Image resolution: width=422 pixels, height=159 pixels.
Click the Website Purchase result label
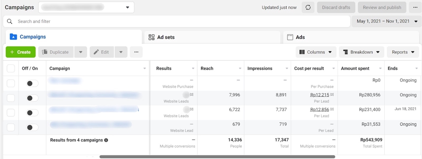(x=178, y=87)
